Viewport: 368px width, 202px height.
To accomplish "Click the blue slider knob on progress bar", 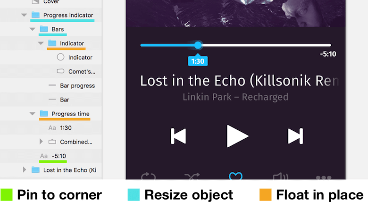I will [x=198, y=45].
